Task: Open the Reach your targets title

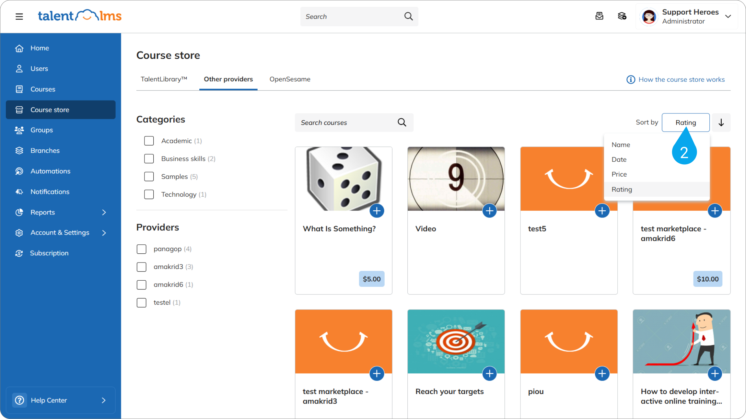Action: 449,391
